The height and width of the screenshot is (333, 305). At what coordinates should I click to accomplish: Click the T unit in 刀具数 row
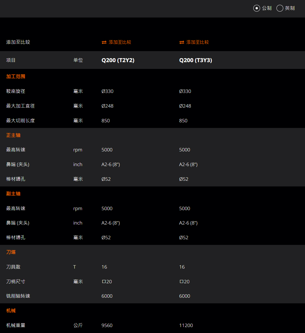(x=75, y=267)
